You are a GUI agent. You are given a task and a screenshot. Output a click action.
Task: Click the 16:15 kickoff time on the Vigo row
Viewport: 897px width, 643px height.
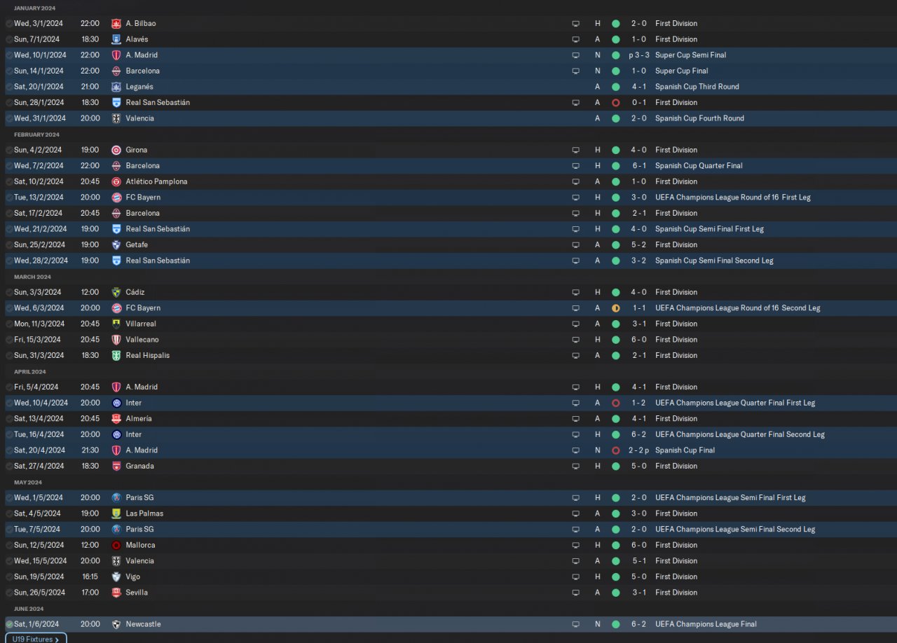tap(89, 577)
